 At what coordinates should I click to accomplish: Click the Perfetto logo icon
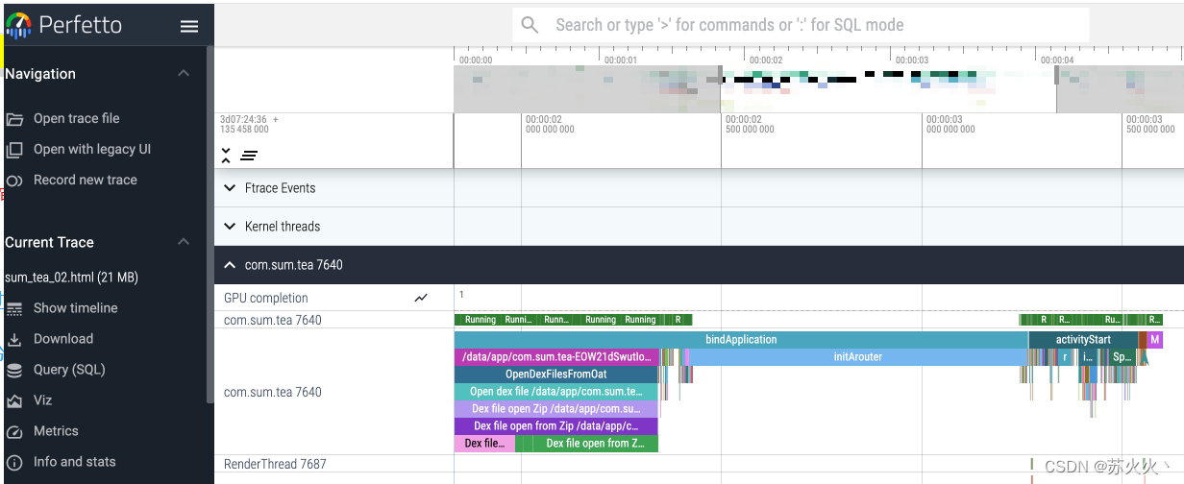(18, 25)
